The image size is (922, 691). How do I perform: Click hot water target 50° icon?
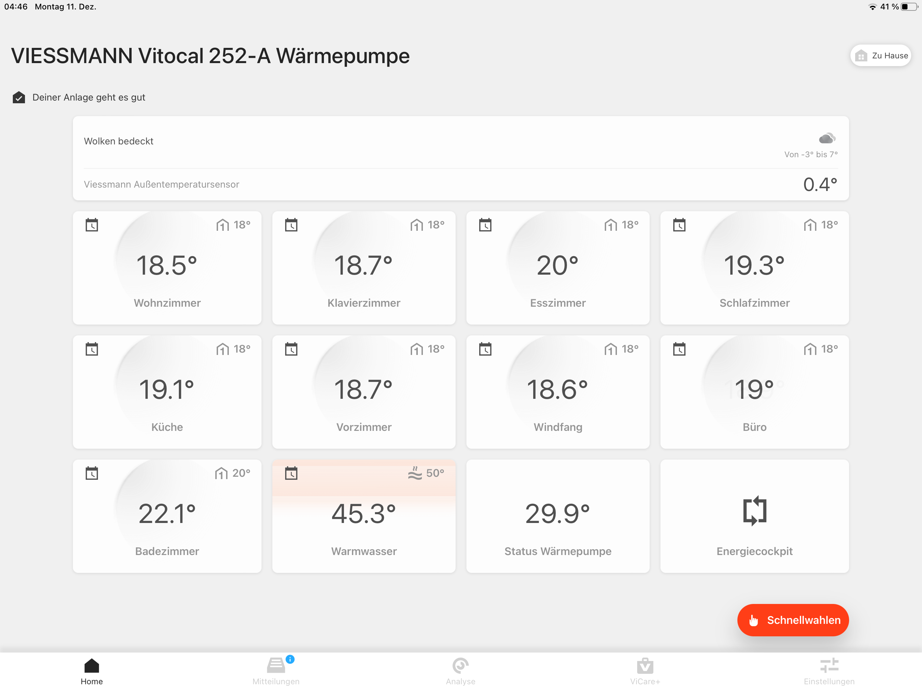point(415,473)
